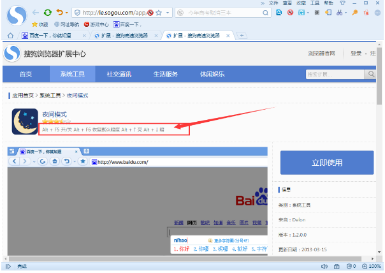Click the Sogou browser logo avatar
The height and width of the screenshot is (273, 385).
(17, 15)
